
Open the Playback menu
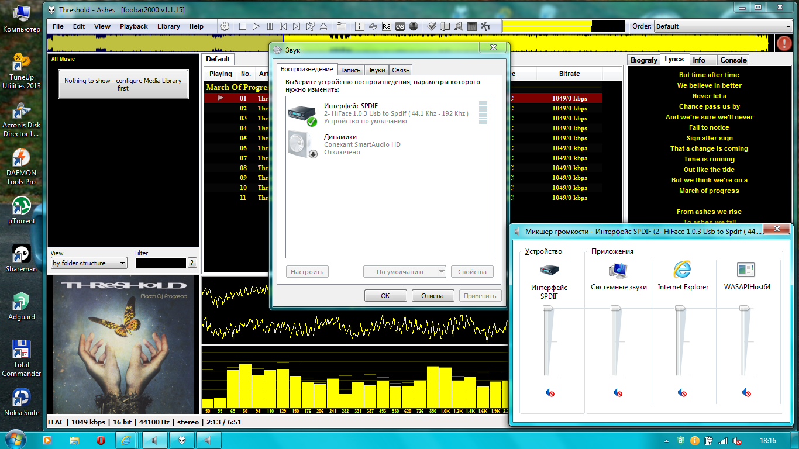[x=134, y=26]
